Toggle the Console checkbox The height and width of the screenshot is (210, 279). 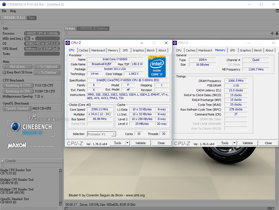(2, 161)
